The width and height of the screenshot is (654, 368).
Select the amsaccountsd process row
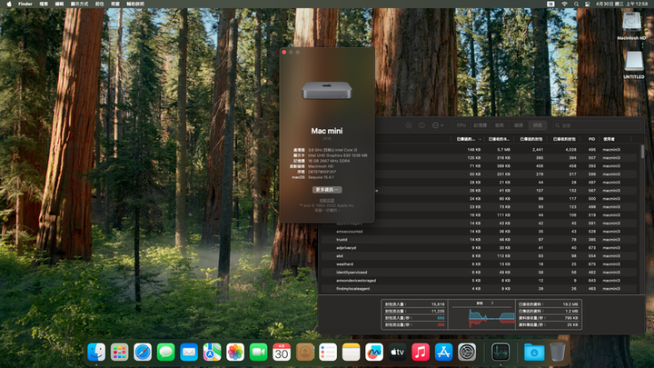(x=479, y=231)
